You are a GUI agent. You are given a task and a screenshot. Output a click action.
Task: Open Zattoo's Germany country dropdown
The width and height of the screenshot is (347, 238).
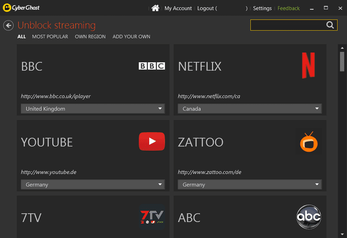(250, 185)
